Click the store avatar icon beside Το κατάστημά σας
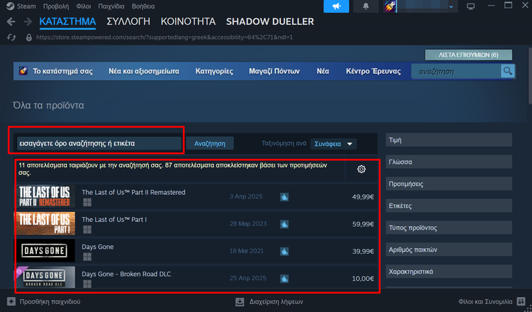The height and width of the screenshot is (312, 532). coord(23,71)
